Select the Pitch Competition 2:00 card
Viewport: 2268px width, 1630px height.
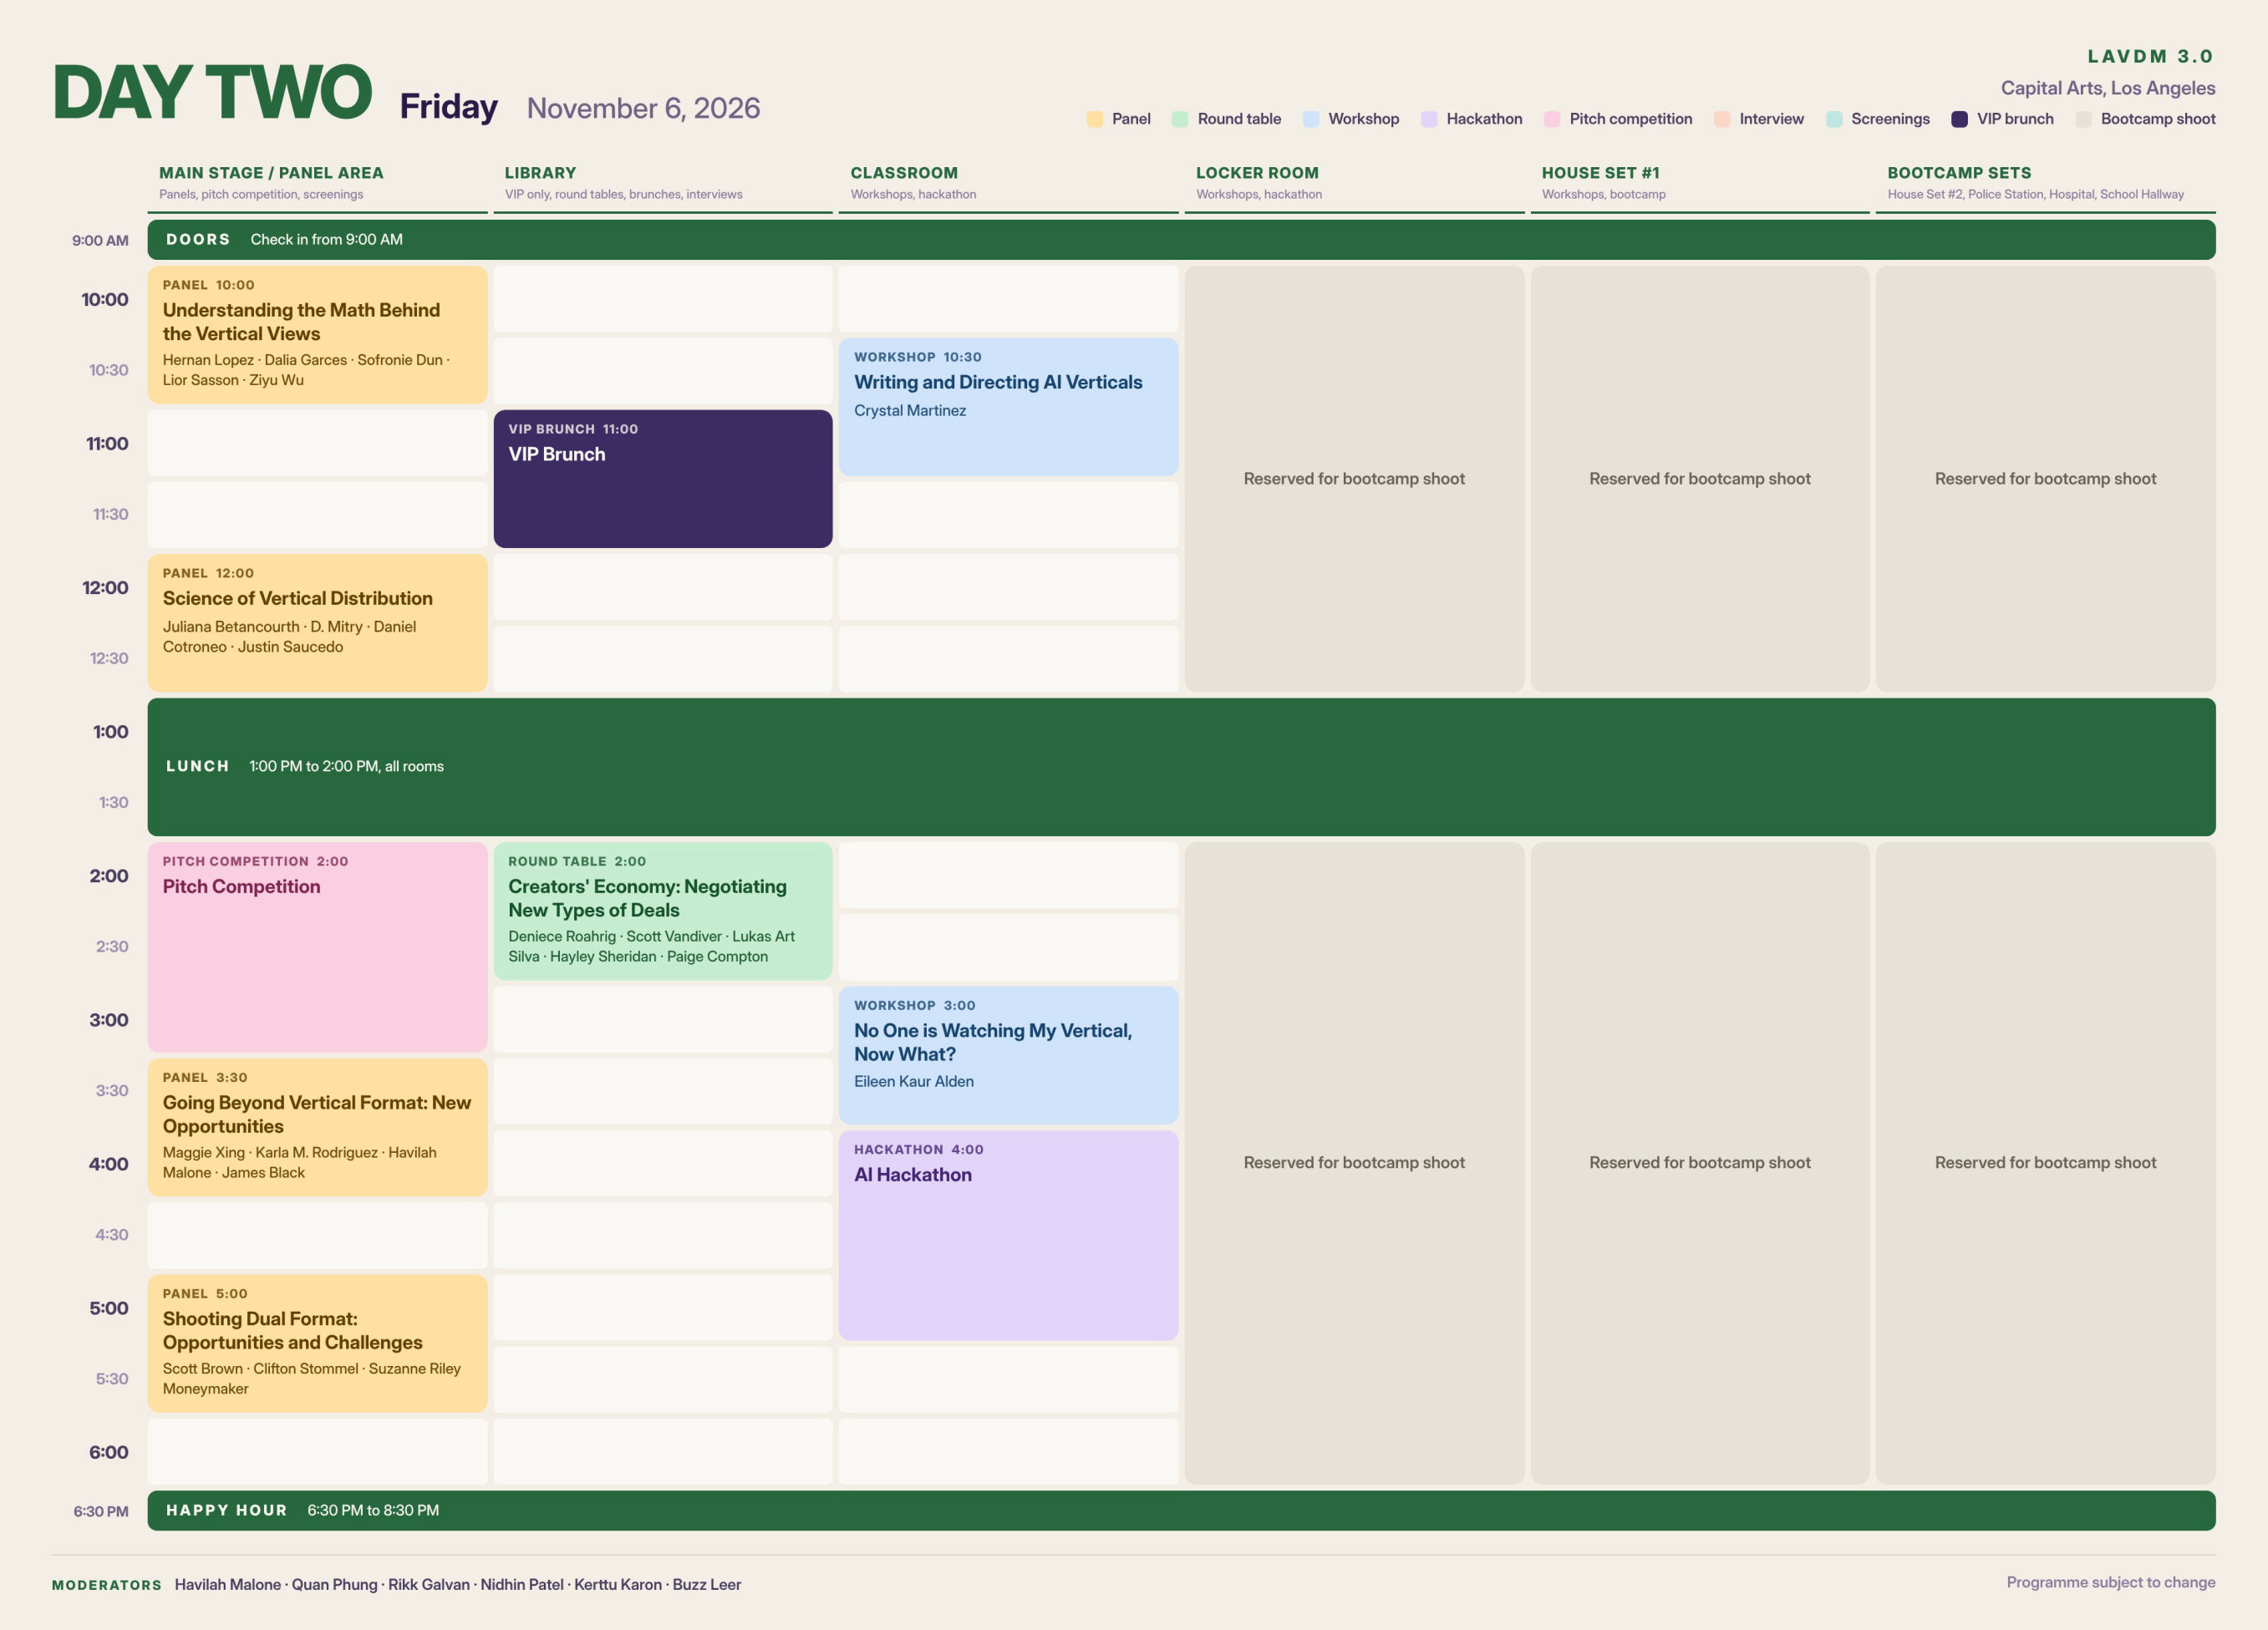317,947
